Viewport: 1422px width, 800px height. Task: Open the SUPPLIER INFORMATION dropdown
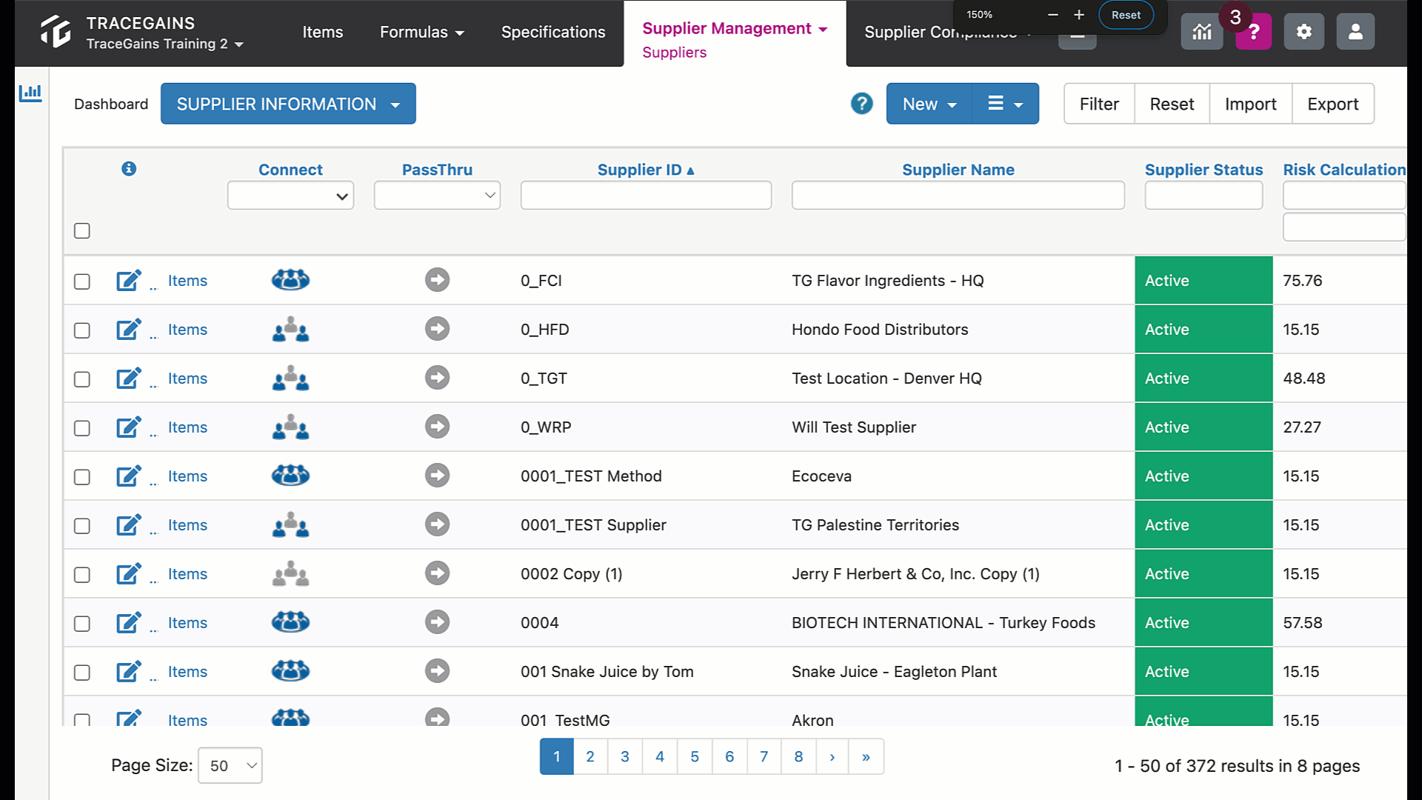pos(288,104)
